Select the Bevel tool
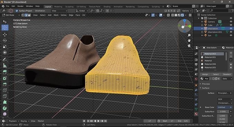This screenshot has height=127, width=234. pyautogui.click(x=5, y=84)
